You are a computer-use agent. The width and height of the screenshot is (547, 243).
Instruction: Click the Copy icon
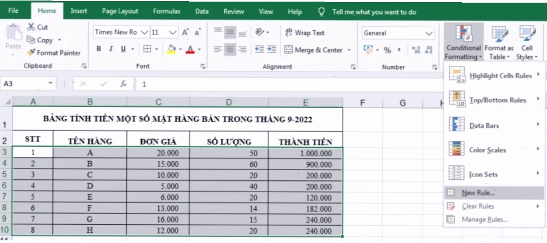click(31, 40)
